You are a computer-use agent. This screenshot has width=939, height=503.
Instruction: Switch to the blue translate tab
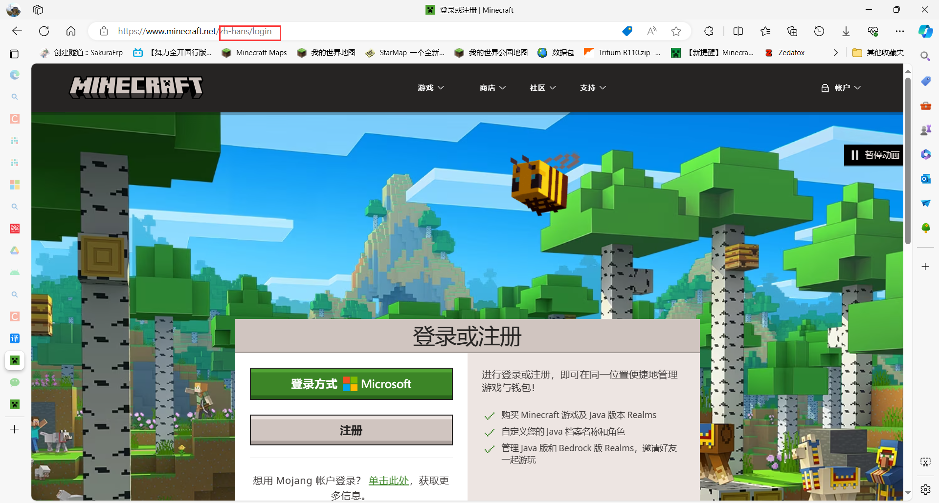point(15,338)
